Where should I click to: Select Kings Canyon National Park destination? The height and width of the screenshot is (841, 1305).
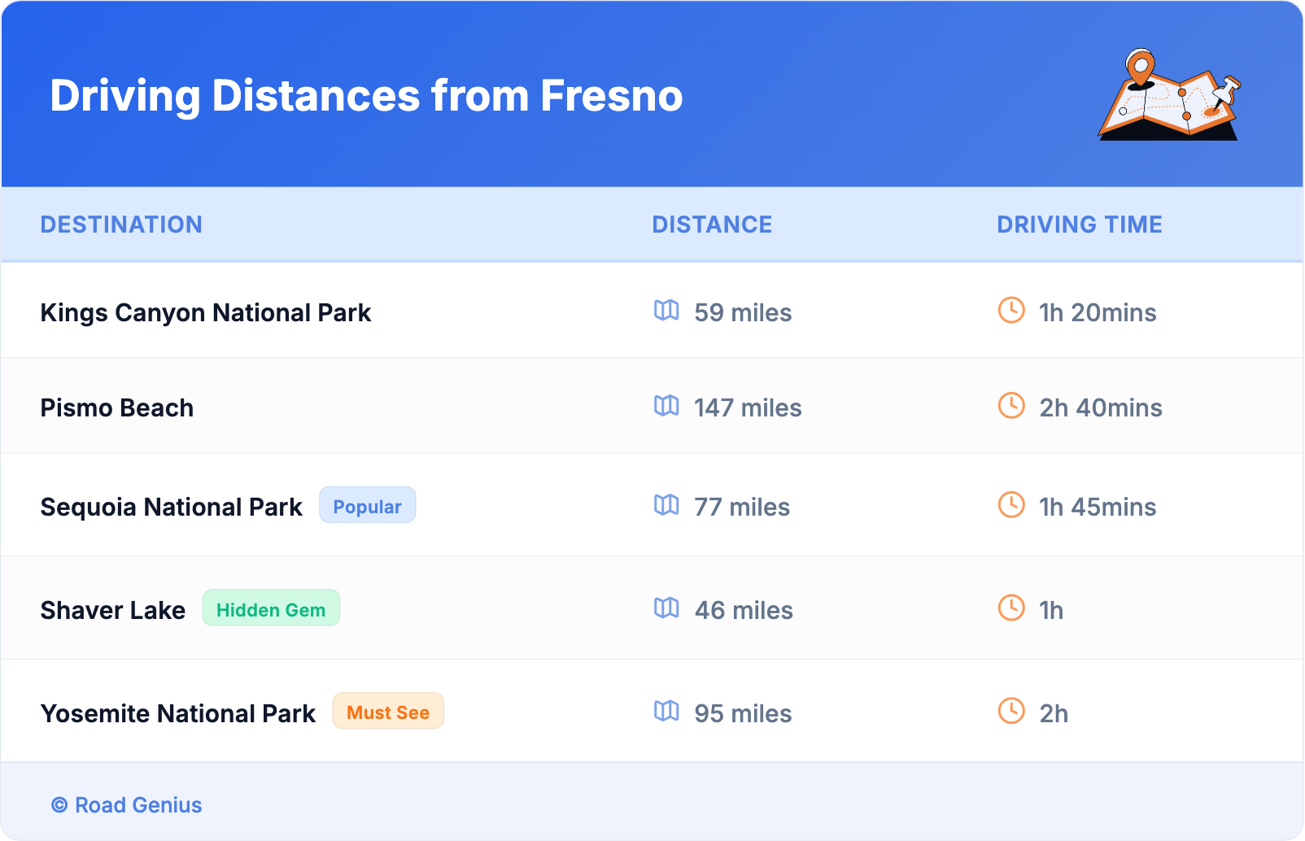coord(206,313)
